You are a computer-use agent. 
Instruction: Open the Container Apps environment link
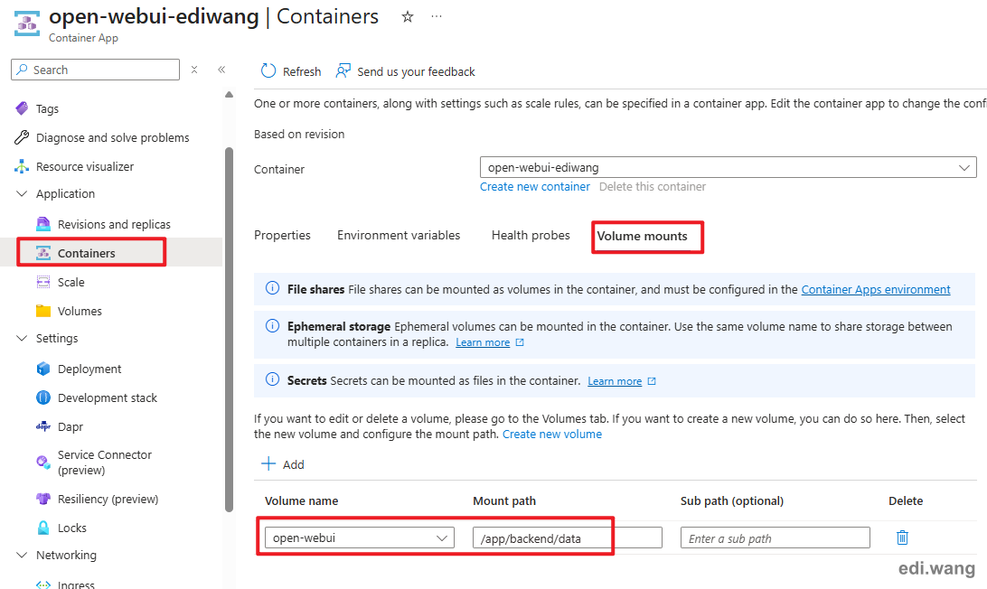[876, 289]
